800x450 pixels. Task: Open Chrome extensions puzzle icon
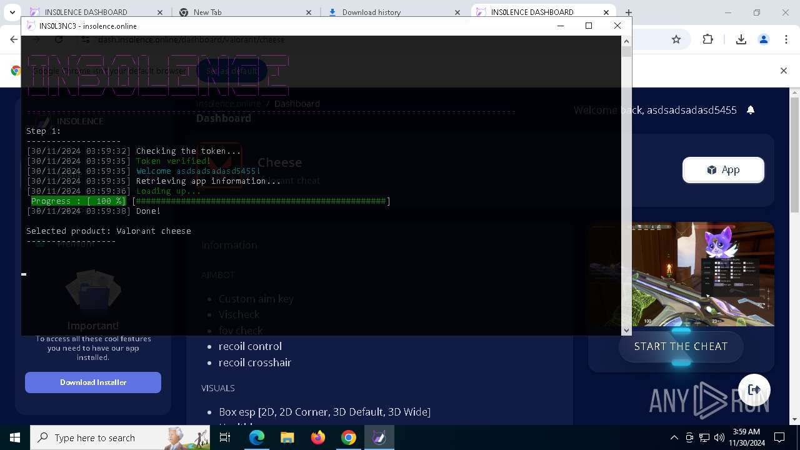(x=707, y=39)
